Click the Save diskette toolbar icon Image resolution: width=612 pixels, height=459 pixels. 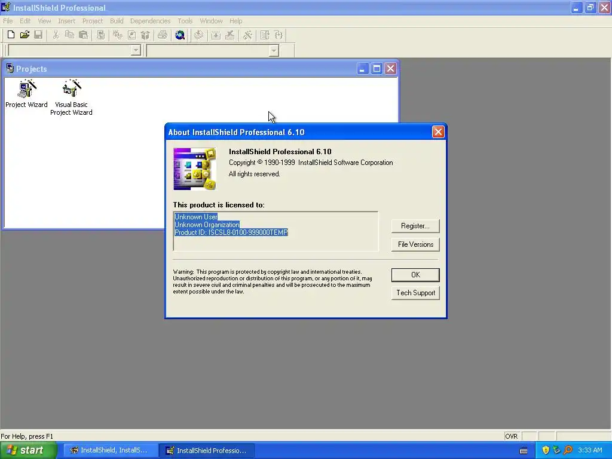(x=38, y=35)
